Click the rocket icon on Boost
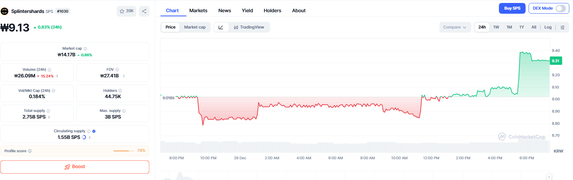 click(x=67, y=167)
